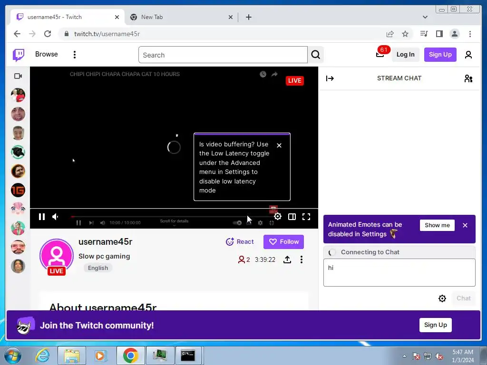
Task: Click the English language tag
Action: pos(98,268)
